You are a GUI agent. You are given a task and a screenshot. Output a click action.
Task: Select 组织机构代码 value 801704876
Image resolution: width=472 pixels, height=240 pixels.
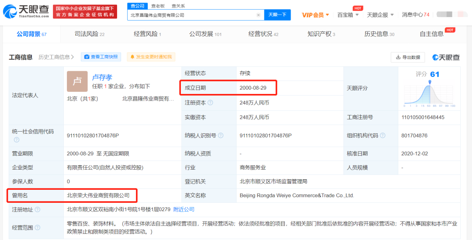coord(414,136)
